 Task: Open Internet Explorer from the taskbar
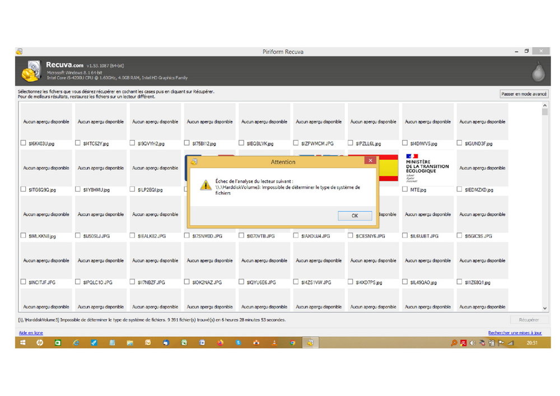76,343
